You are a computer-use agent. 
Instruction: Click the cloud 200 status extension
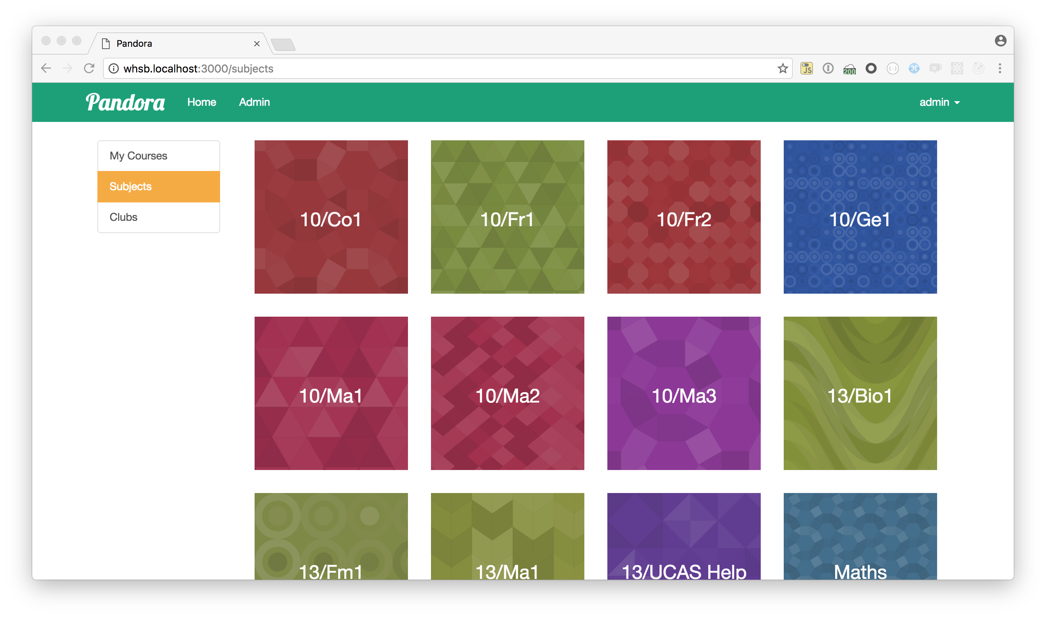coord(849,69)
